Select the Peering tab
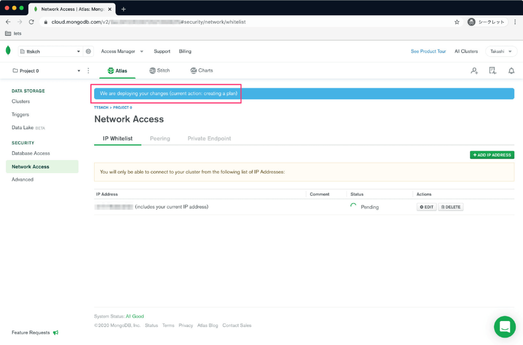Image resolution: width=523 pixels, height=345 pixels. point(160,139)
